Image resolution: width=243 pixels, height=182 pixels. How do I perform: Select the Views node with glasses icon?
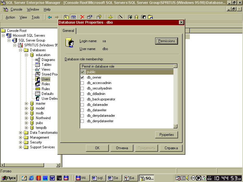click(x=46, y=69)
